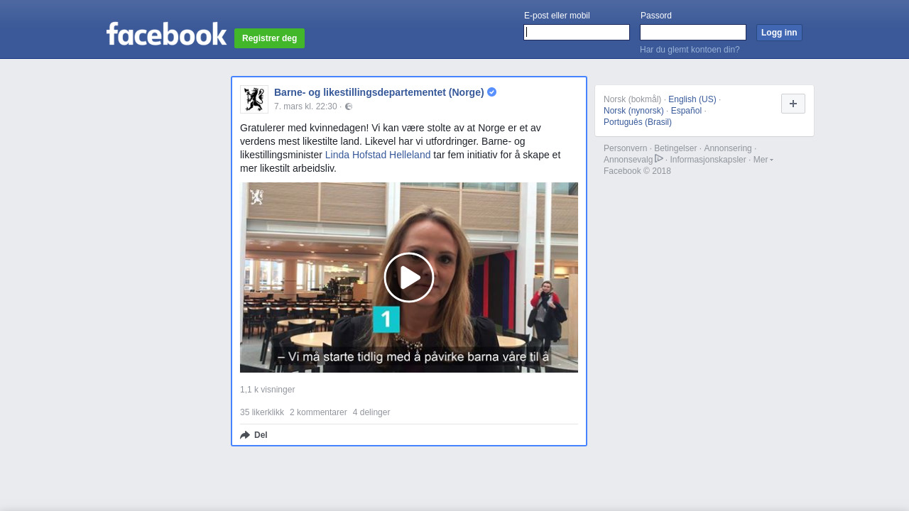
Task: Click the Logg inn button
Action: click(779, 33)
